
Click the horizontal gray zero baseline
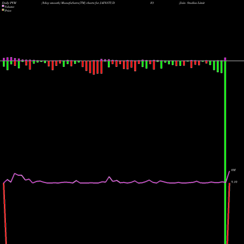click(122, 61)
